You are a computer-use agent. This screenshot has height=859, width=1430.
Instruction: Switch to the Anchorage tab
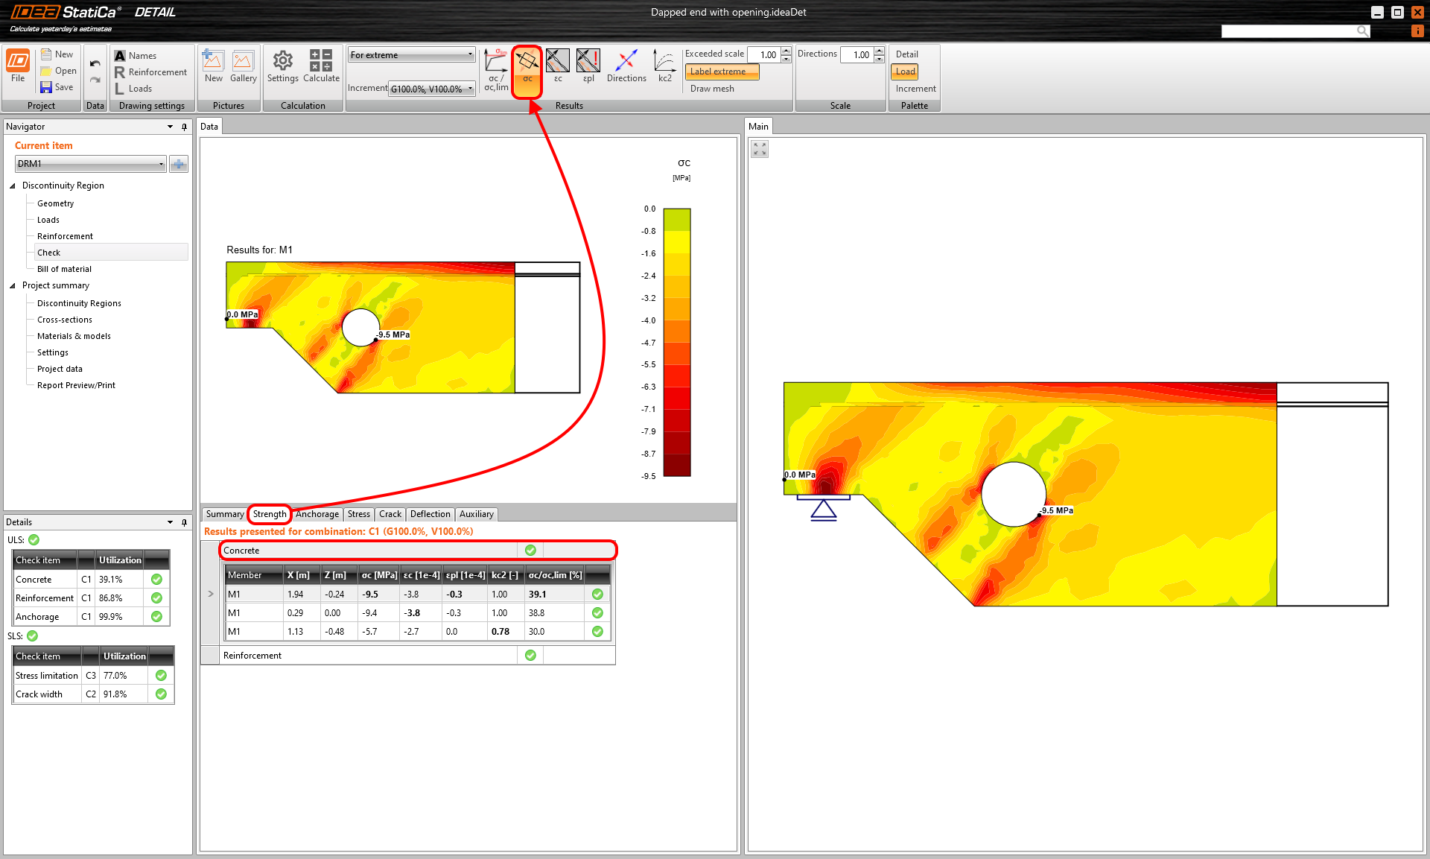(x=317, y=514)
